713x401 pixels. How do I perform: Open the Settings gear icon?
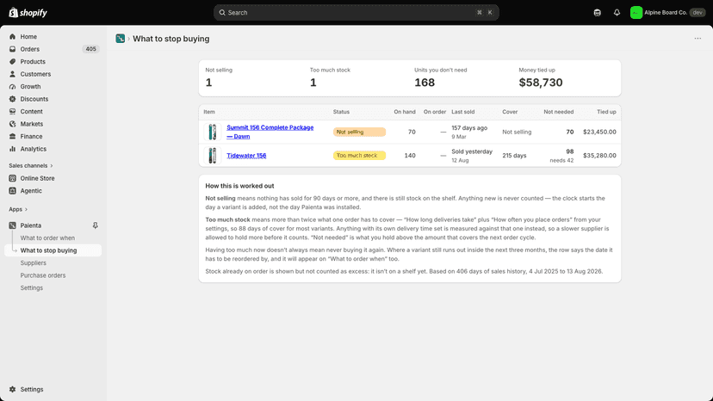(12, 389)
